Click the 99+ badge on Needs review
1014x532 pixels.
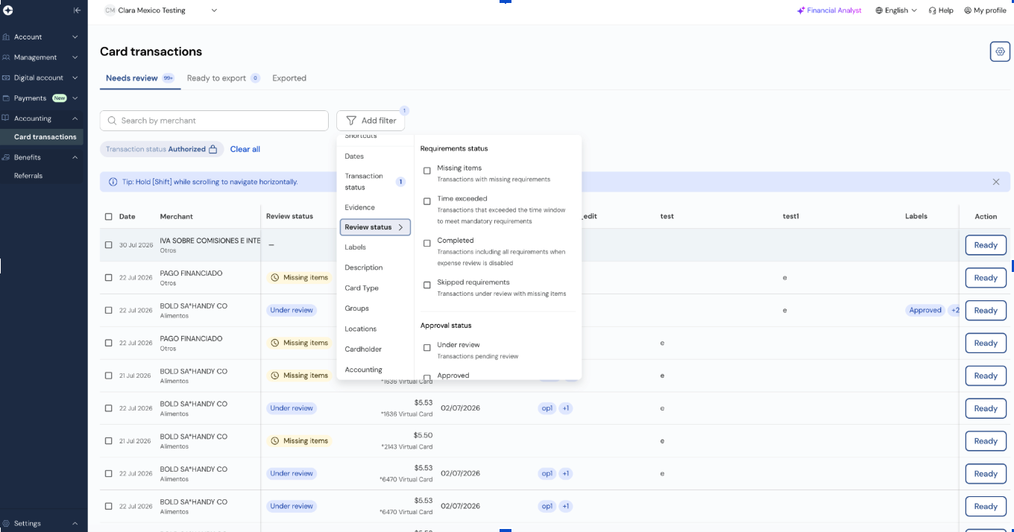click(169, 77)
